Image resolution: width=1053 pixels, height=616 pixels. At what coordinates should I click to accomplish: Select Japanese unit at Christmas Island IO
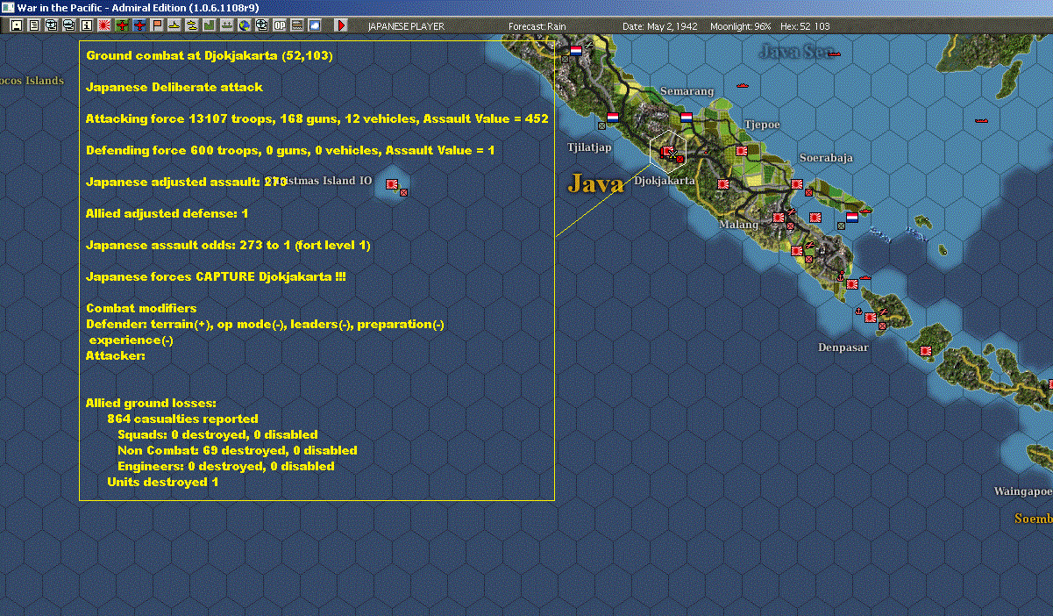coord(392,184)
